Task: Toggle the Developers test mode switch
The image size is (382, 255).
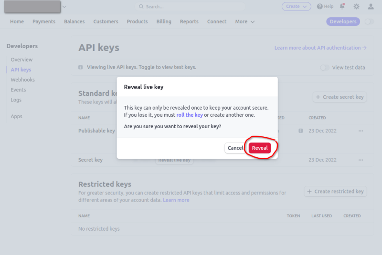Action: (369, 21)
